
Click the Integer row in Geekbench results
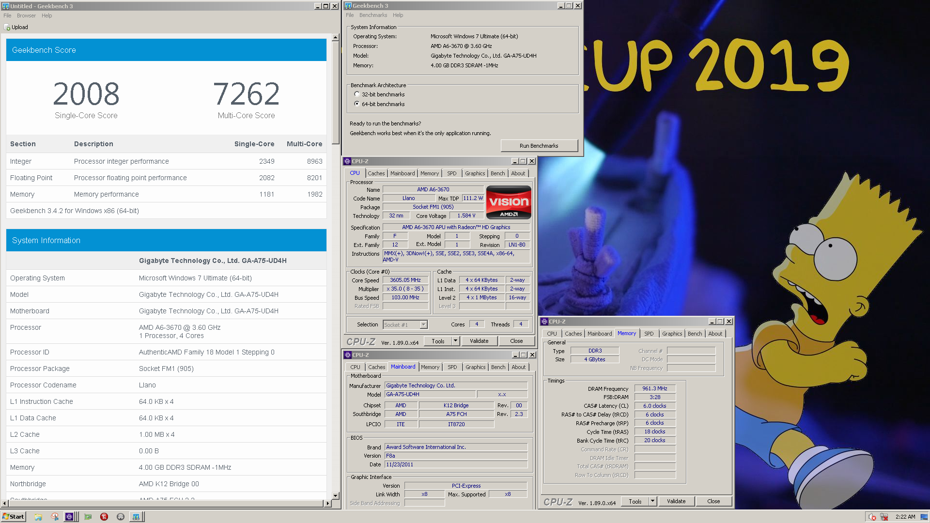(x=166, y=161)
